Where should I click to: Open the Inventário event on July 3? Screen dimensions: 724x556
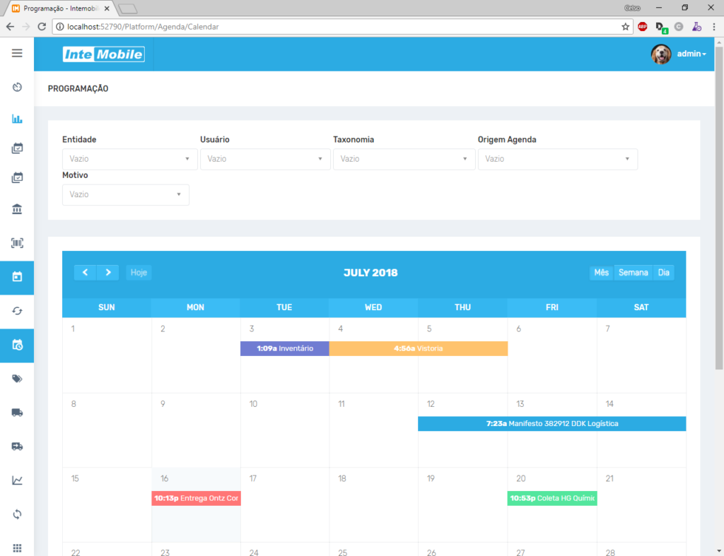pyautogui.click(x=285, y=348)
